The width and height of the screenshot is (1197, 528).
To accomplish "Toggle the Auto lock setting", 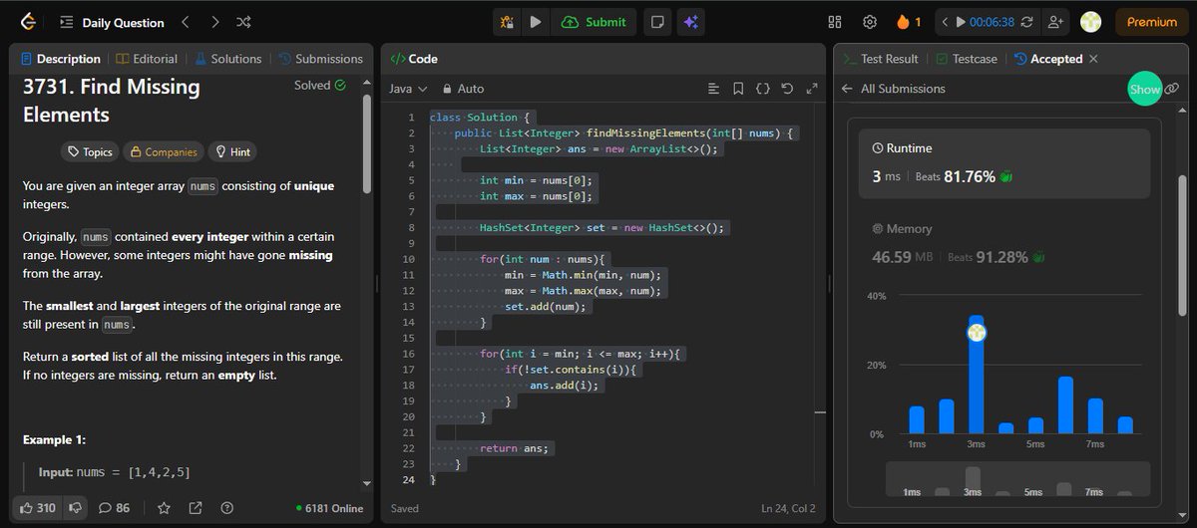I will 463,89.
